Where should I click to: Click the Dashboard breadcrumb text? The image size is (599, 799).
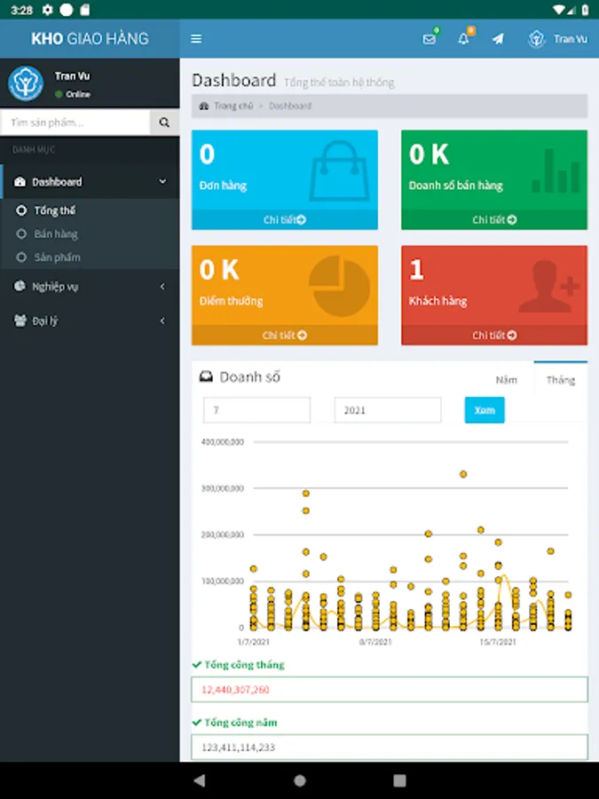(290, 106)
